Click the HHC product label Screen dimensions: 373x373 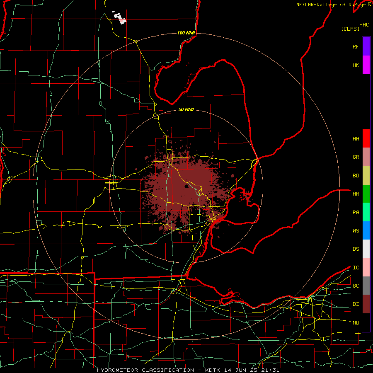click(364, 25)
